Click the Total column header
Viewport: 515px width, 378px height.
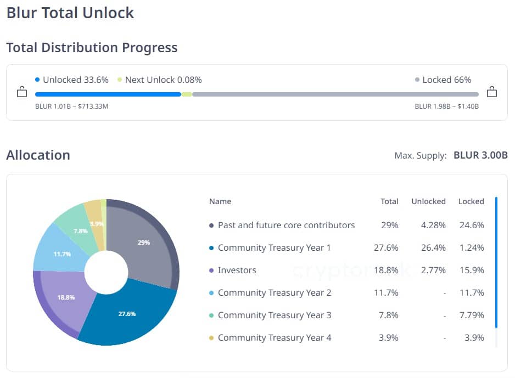coord(389,201)
